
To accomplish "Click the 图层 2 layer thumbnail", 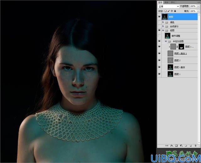I will [170, 60].
